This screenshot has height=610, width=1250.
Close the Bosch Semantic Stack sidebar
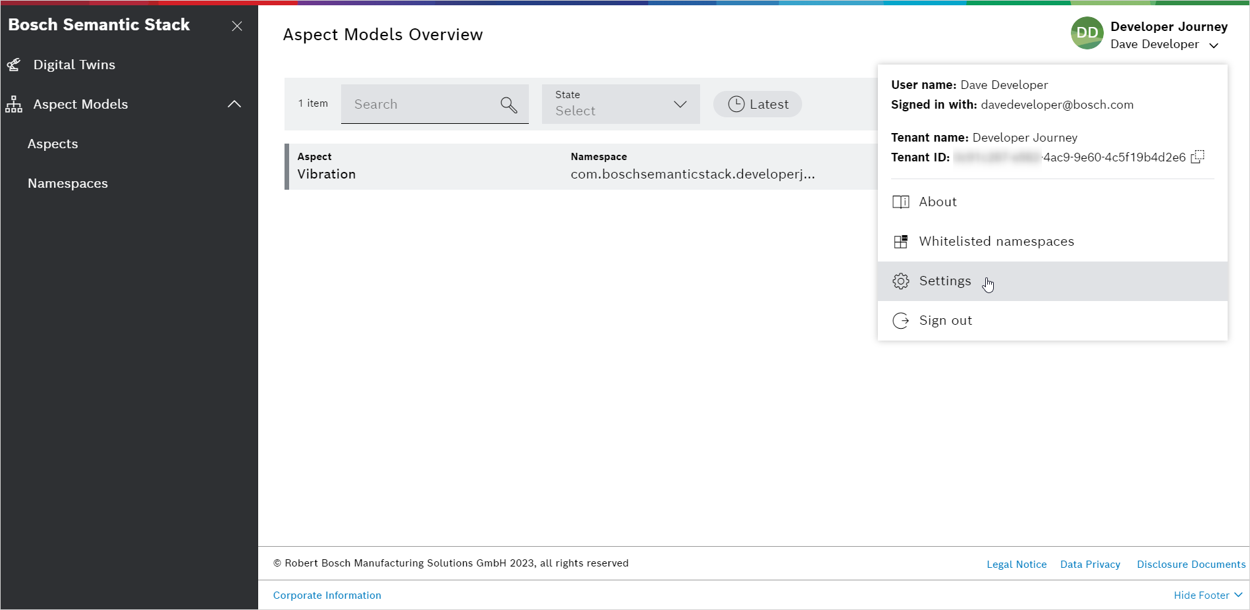pos(237,26)
